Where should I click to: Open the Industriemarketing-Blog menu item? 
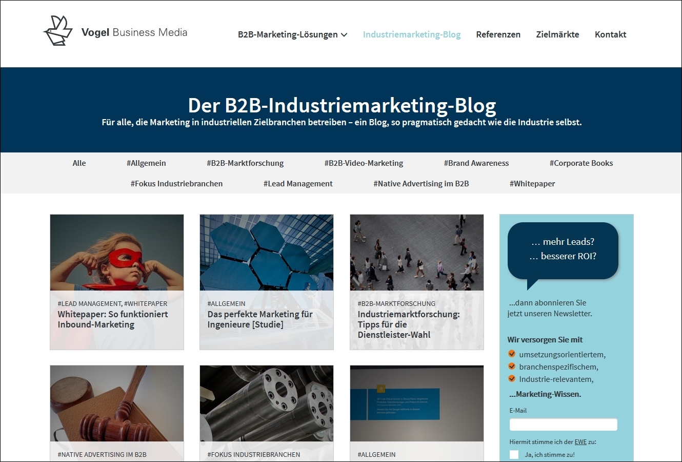click(x=412, y=34)
